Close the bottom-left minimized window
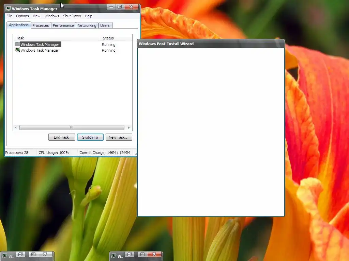Screen dimensions: 349x261 coord(45,254)
